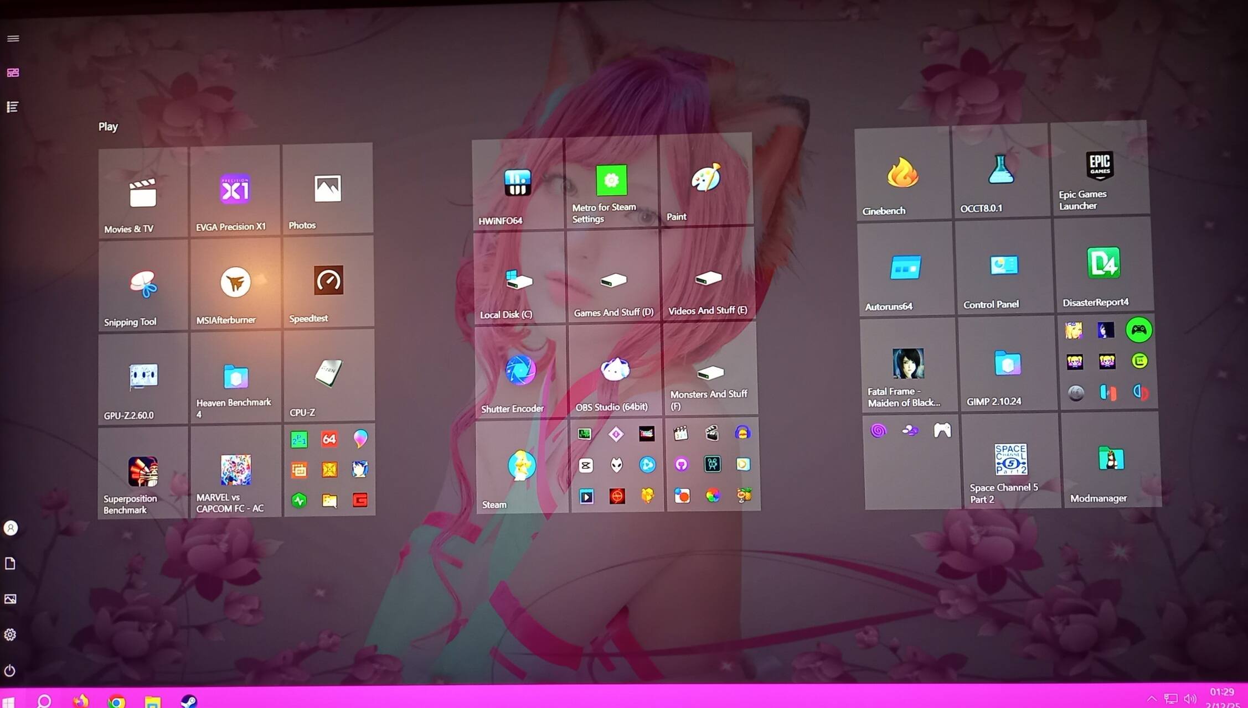Launch Shutter Encoder

[521, 372]
